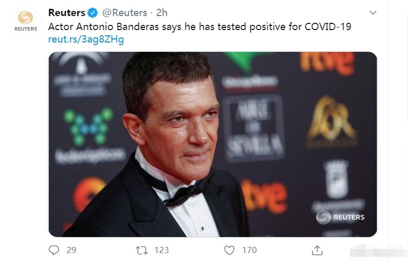408x264 pixels.
Task: Click the retweet count 123
Action: (x=161, y=250)
